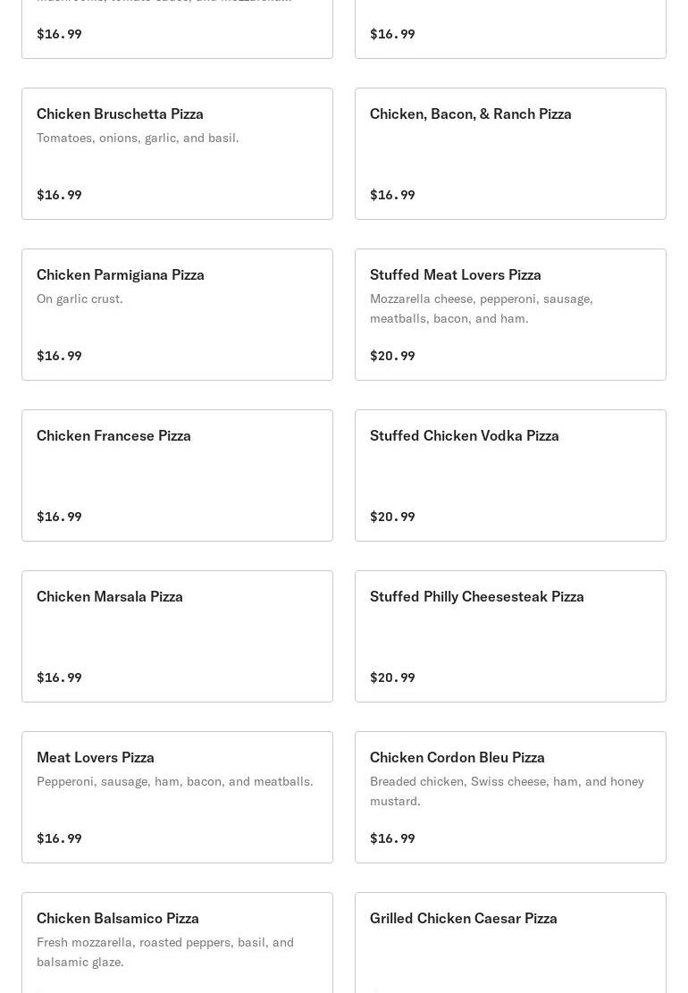Select Chicken, Bacon, & Ranch Pizza
Viewport: 688px width, 993px height.
(470, 114)
